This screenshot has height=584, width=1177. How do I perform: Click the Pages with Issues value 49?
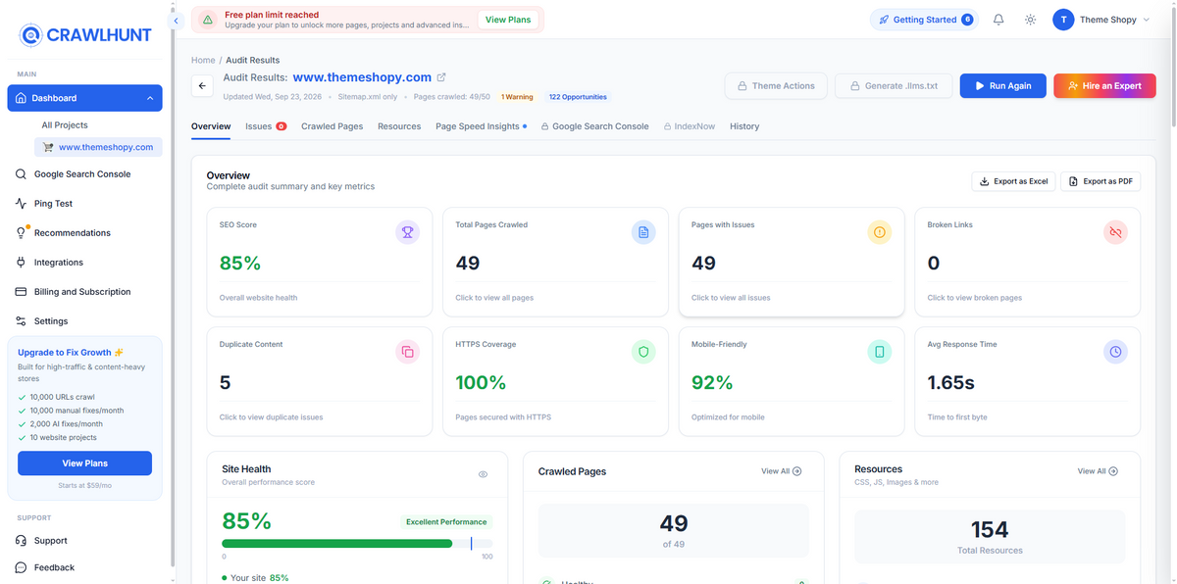coord(703,263)
